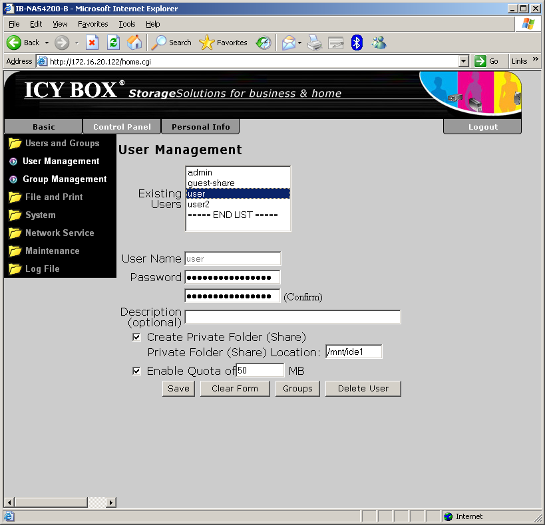Toggle Create Private Folder (Share) checkbox

tap(136, 337)
